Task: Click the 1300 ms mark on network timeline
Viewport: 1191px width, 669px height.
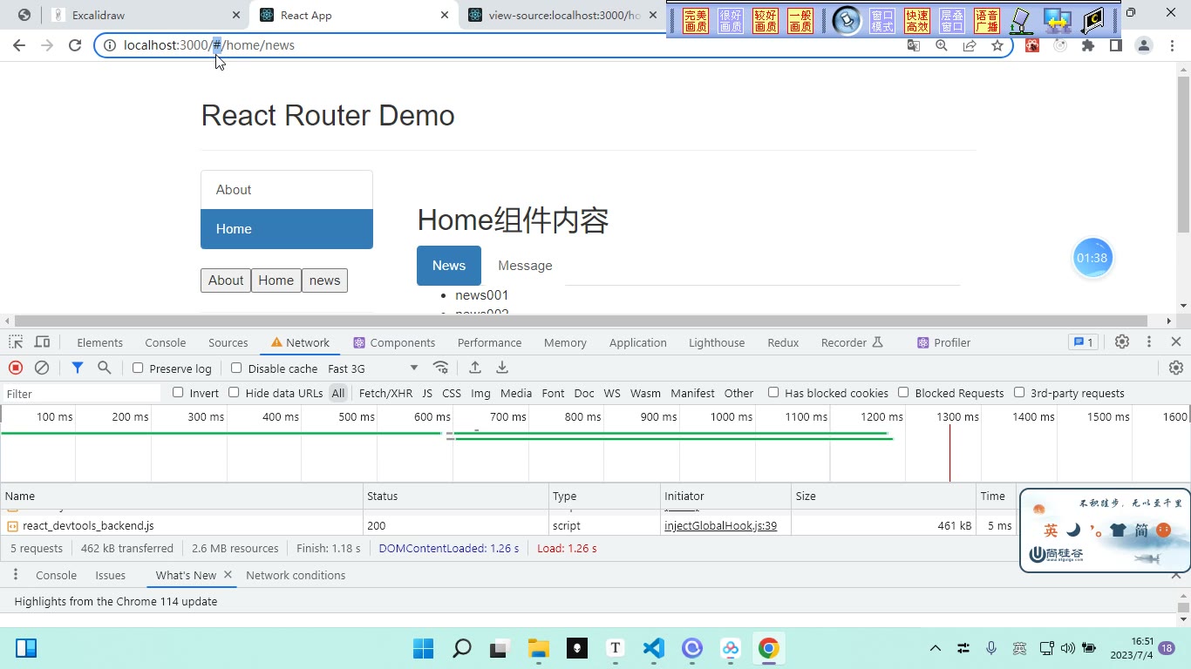Action: [x=957, y=416]
